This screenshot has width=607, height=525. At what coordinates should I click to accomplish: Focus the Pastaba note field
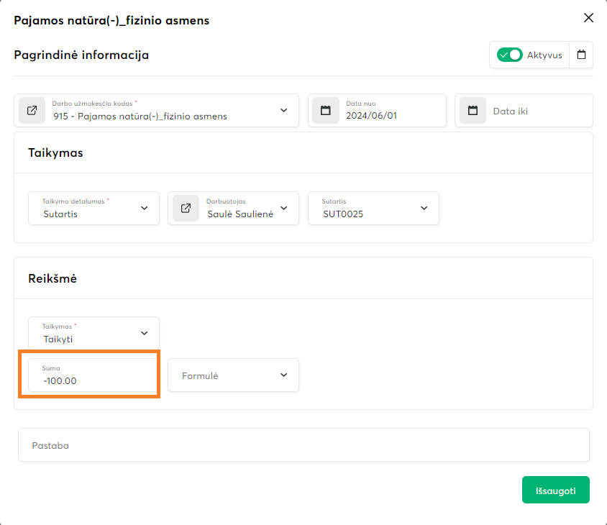303,445
